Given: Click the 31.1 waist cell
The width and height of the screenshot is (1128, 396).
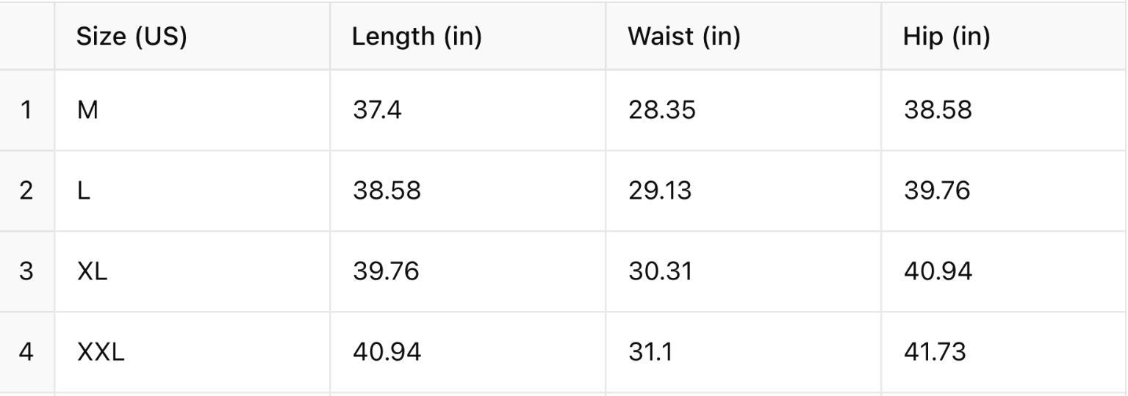Looking at the screenshot, I should click(x=650, y=353).
